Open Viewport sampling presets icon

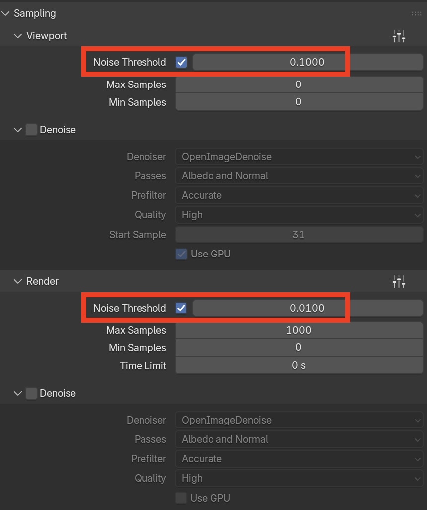click(x=399, y=36)
